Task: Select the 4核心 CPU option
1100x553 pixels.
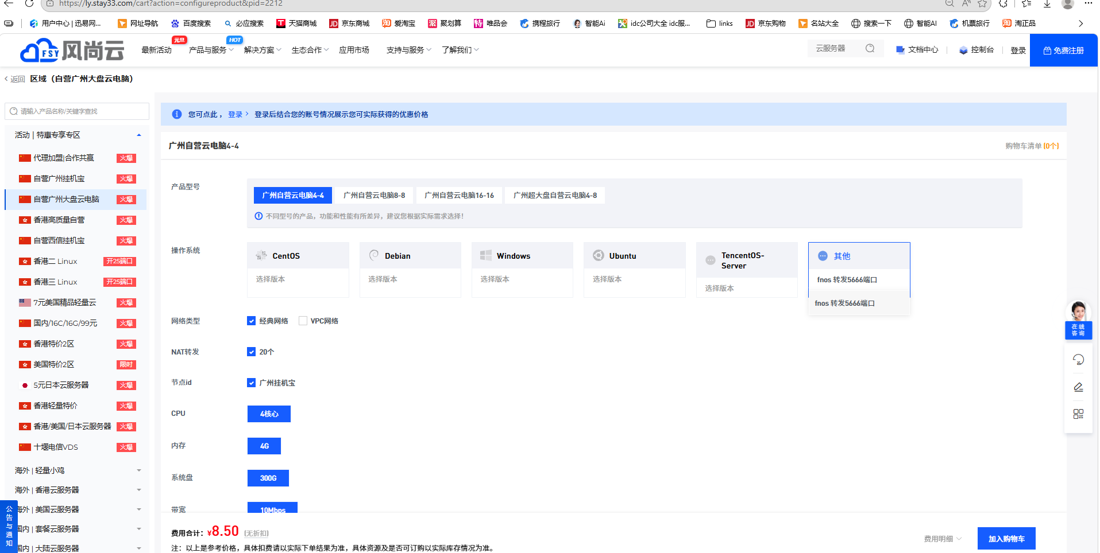Action: 269,414
